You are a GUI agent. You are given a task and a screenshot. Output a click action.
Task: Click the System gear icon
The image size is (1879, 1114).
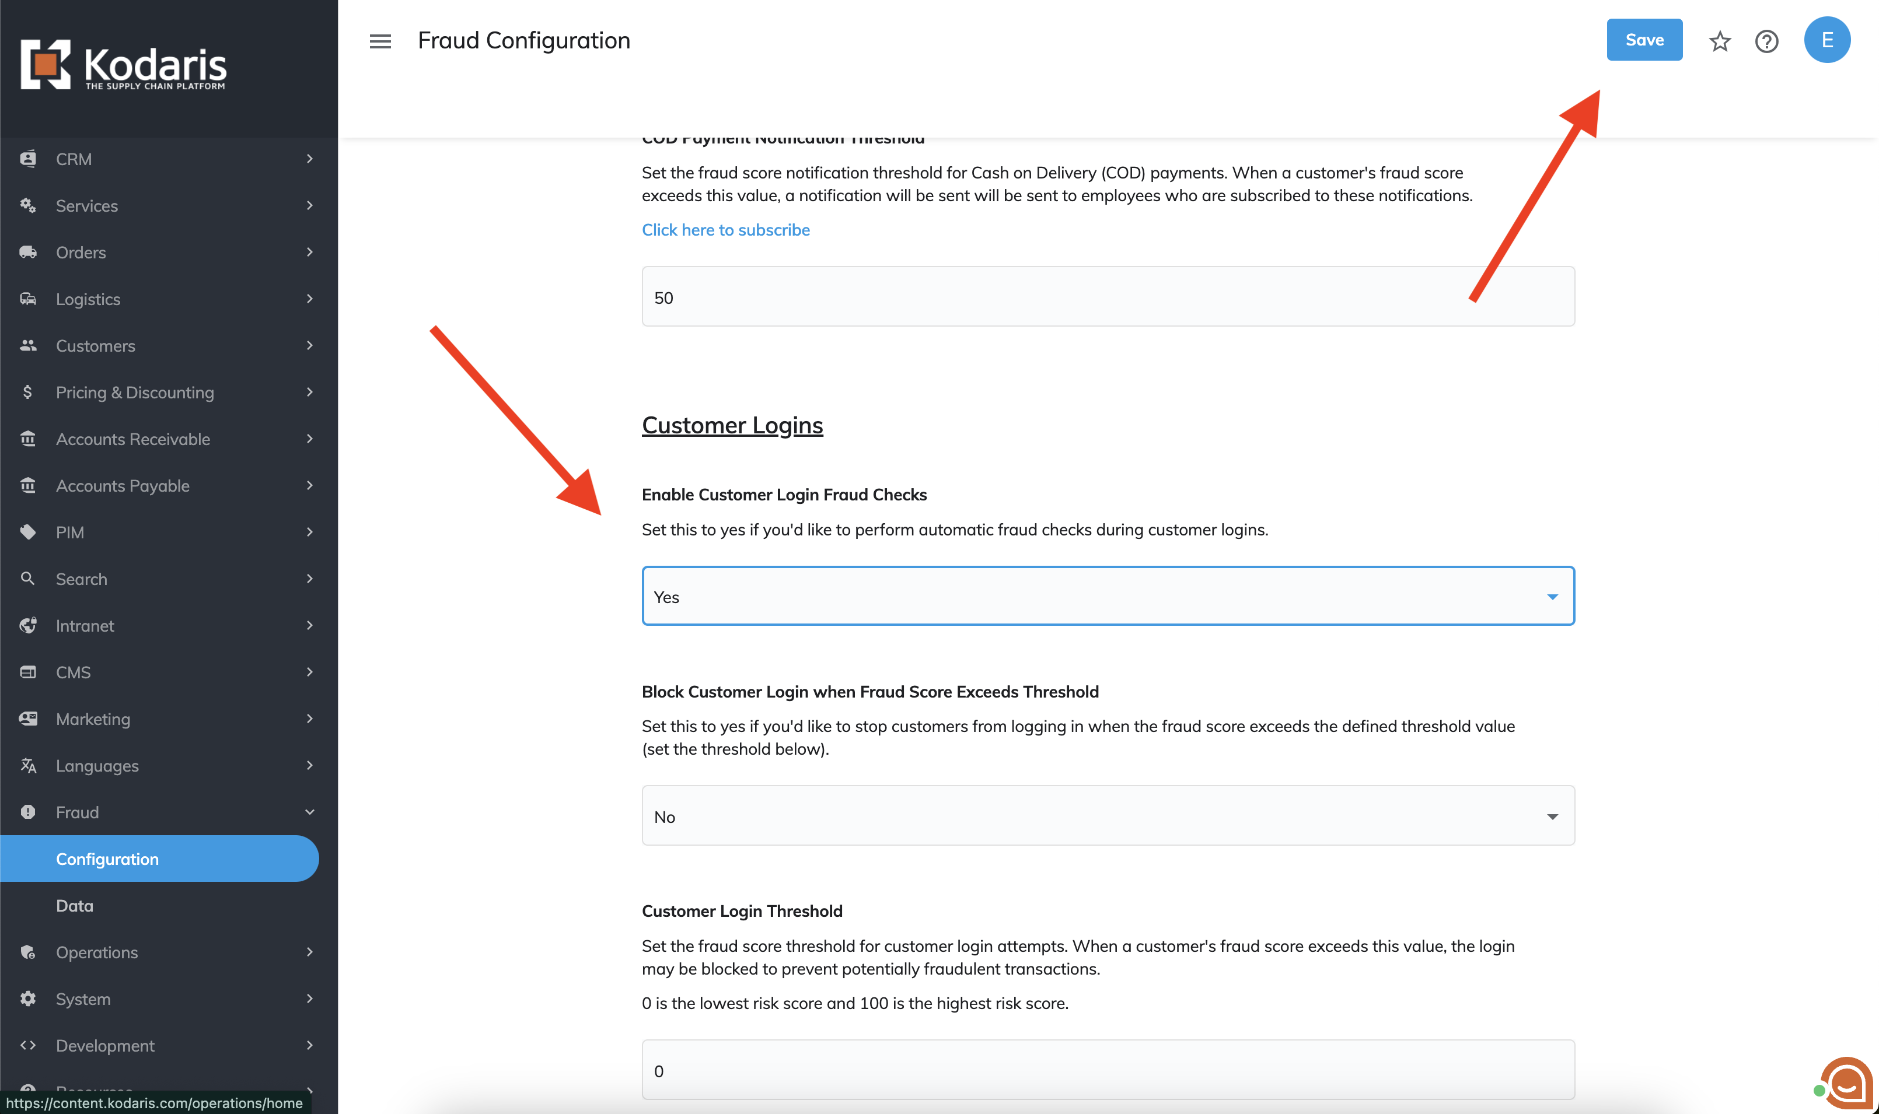pyautogui.click(x=28, y=999)
